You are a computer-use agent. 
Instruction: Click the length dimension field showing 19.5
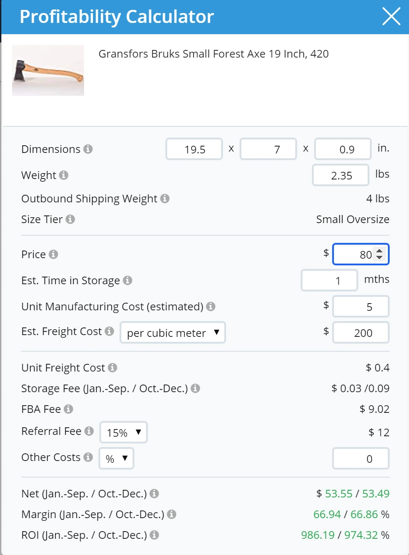tap(194, 149)
